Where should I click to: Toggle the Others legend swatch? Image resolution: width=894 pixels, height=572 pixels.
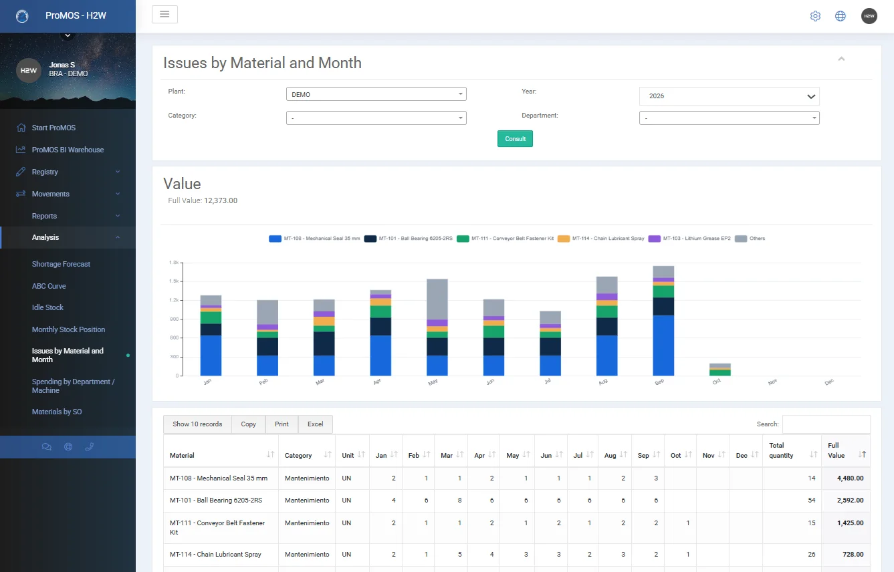click(741, 239)
